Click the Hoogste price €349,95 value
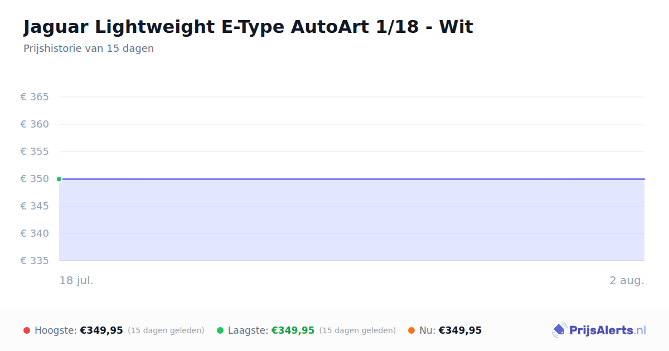The width and height of the screenshot is (669, 351). [x=101, y=330]
